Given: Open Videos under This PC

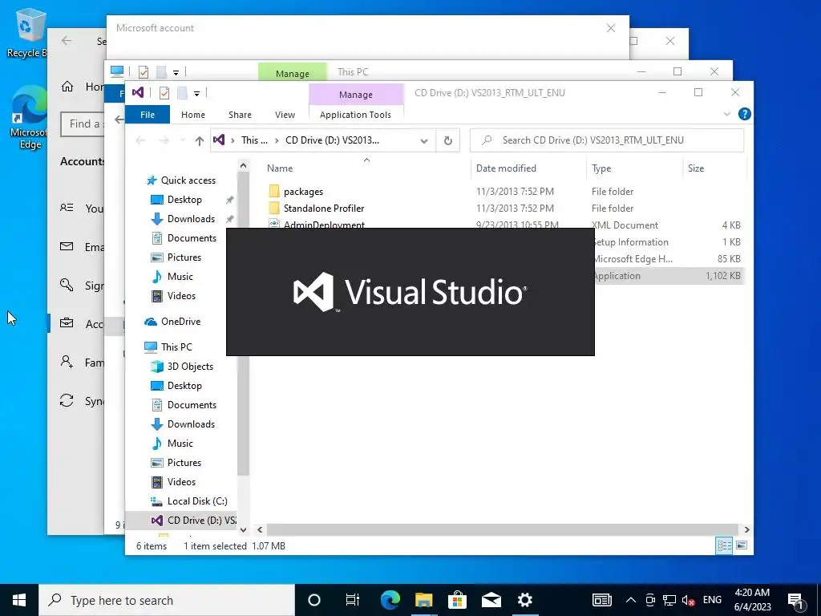Looking at the screenshot, I should (x=181, y=482).
